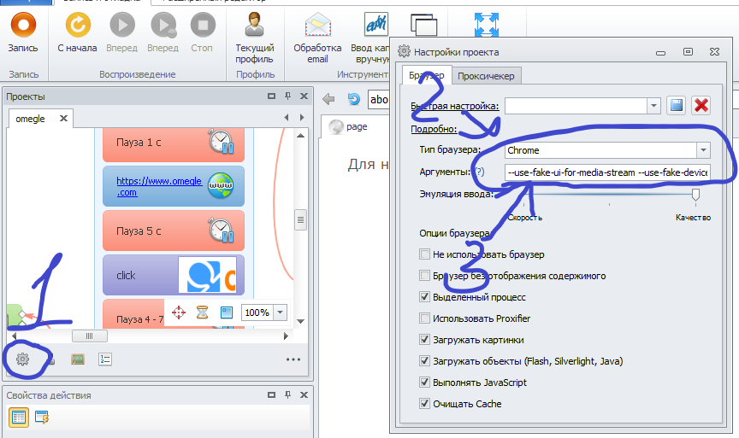Expand the Тип браузера Chrome dropdown
This screenshot has width=739, height=438.
pos(703,150)
